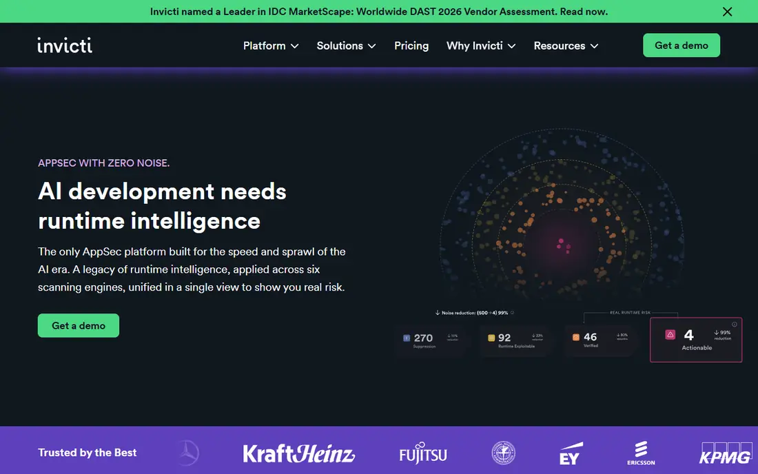The width and height of the screenshot is (758, 474).
Task: Click the Ericsson logo
Action: (641, 453)
